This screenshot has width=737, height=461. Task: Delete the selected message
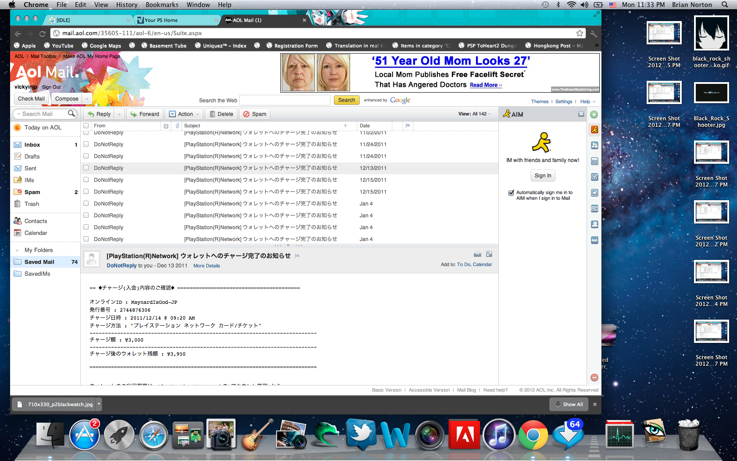coord(221,114)
